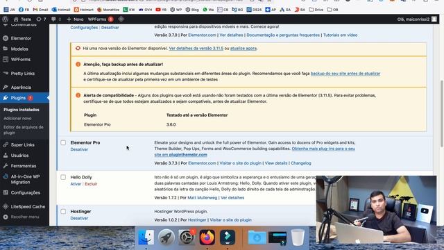Viewport: 444px width, 250px height.
Task: Tick the Hostinger checkbox
Action: pyautogui.click(x=63, y=211)
